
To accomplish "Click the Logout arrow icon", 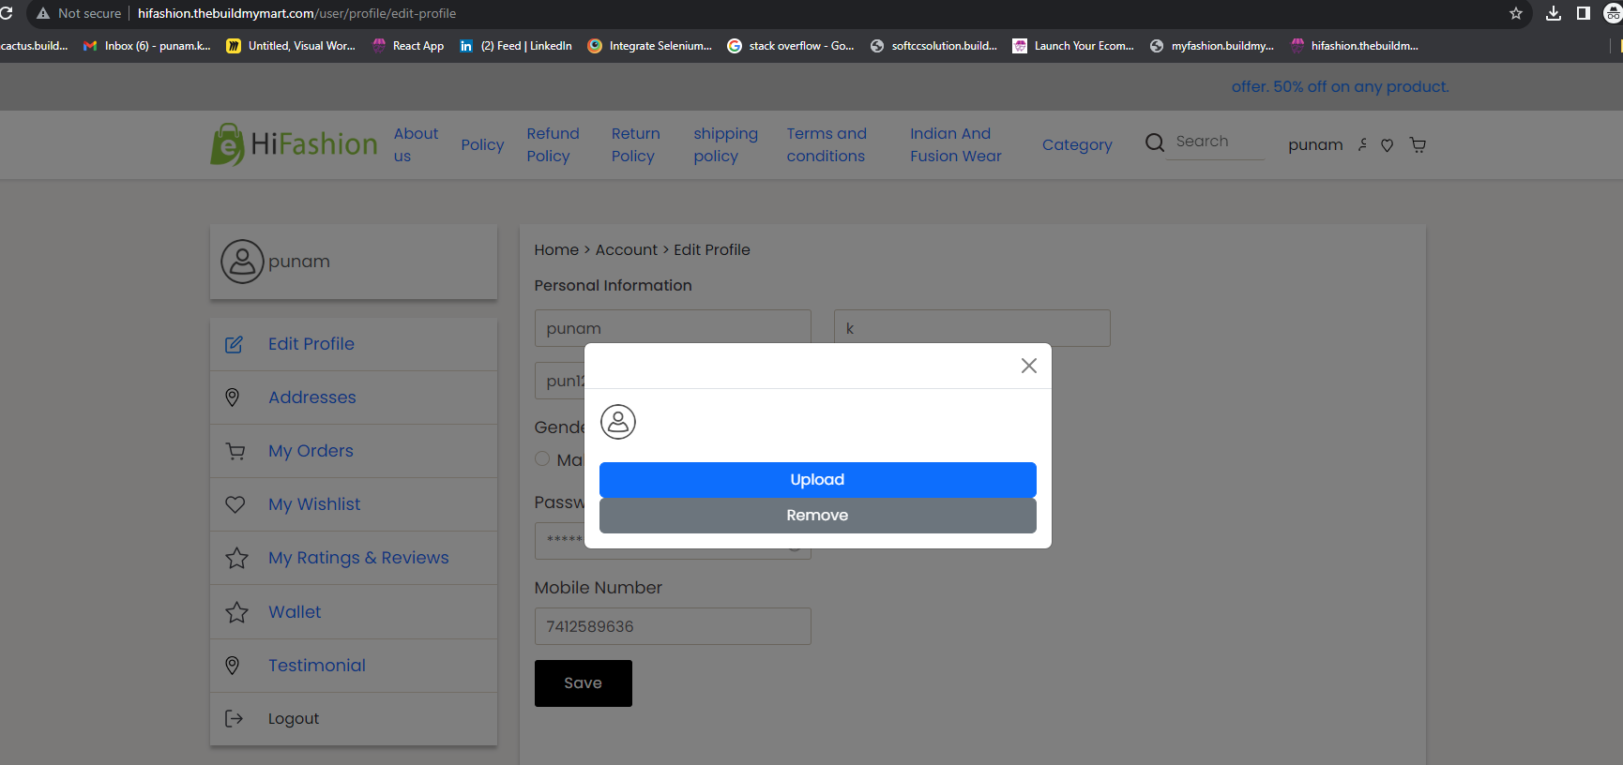I will click(x=234, y=718).
